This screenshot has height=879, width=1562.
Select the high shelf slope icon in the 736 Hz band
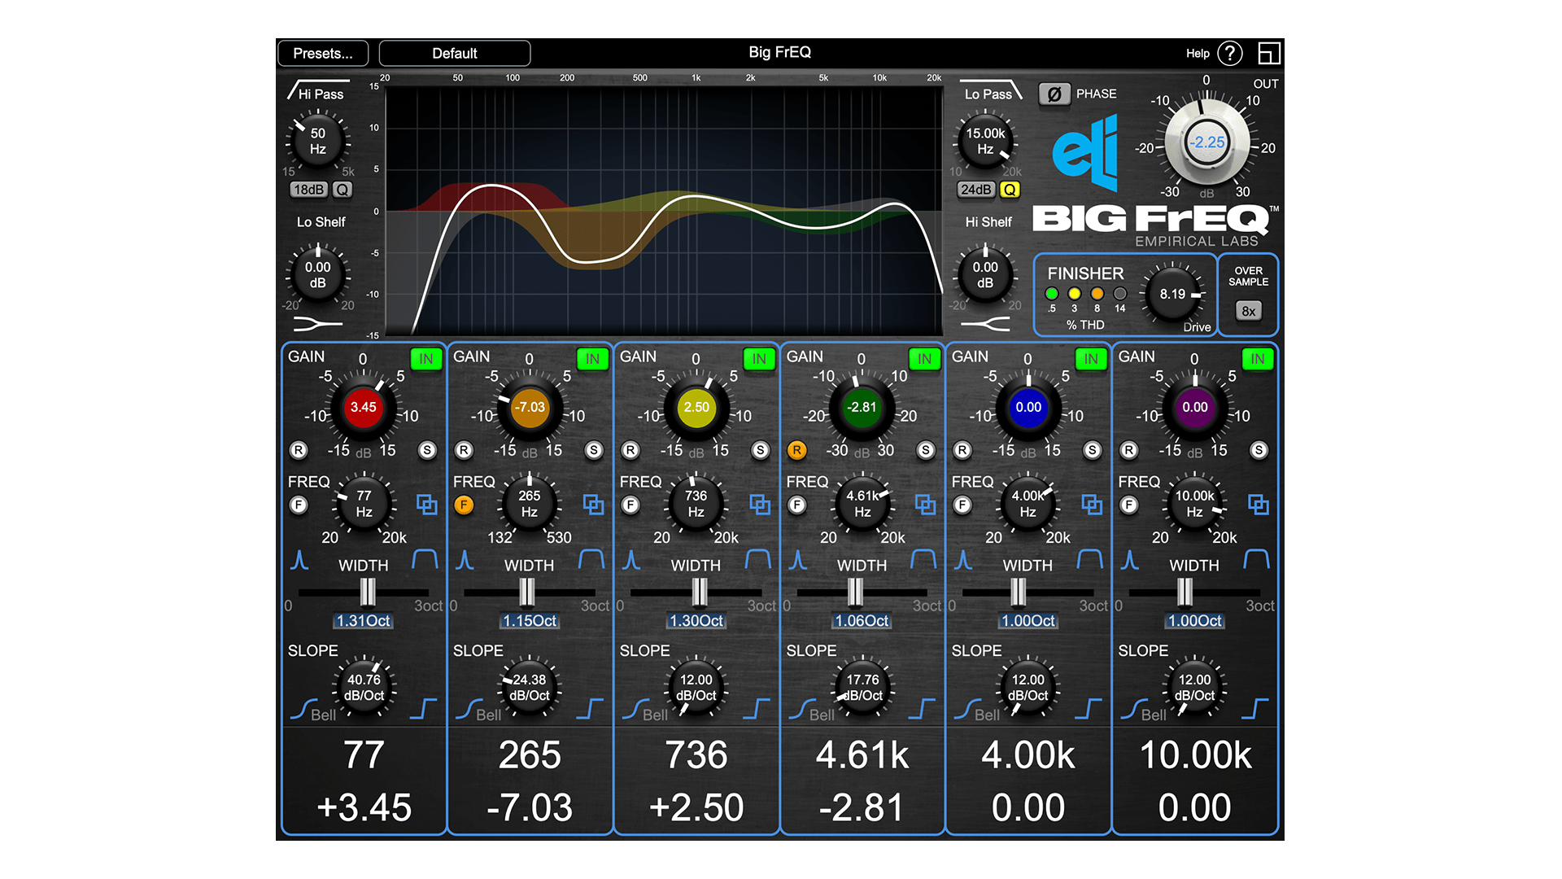click(757, 709)
